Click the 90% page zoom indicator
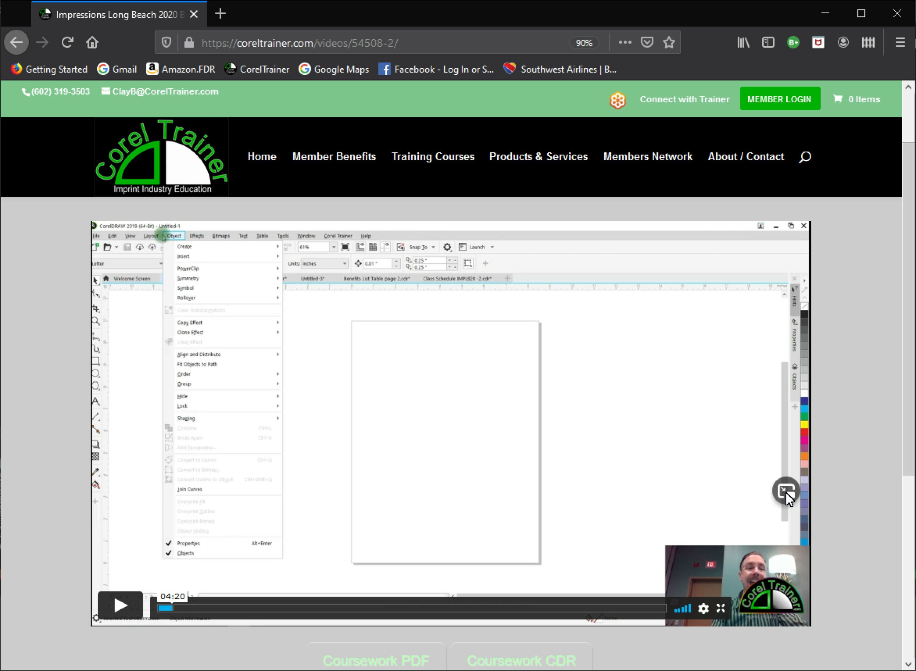Image resolution: width=916 pixels, height=671 pixels. tap(584, 43)
